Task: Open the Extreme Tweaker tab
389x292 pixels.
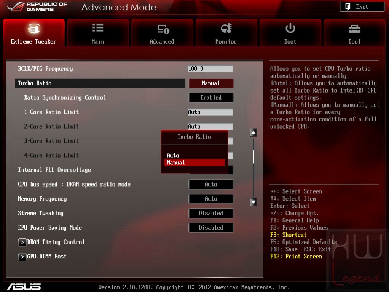Action: pos(34,33)
